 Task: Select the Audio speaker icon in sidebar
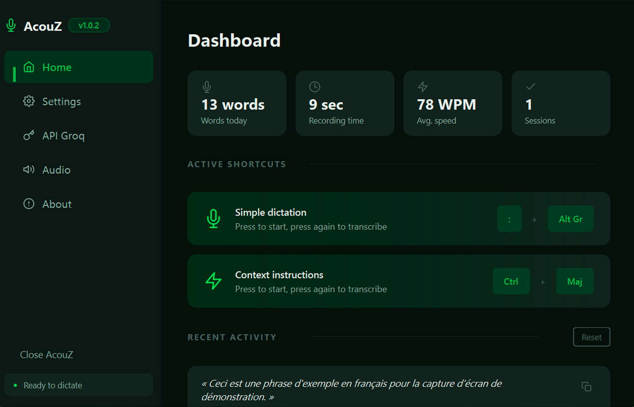coord(29,170)
